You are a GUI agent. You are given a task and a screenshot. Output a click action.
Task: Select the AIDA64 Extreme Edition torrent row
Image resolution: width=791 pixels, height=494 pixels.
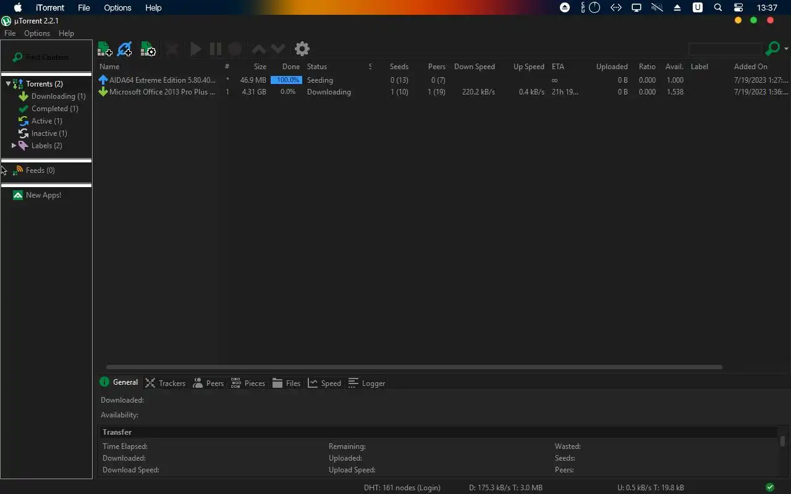pyautogui.click(x=443, y=80)
